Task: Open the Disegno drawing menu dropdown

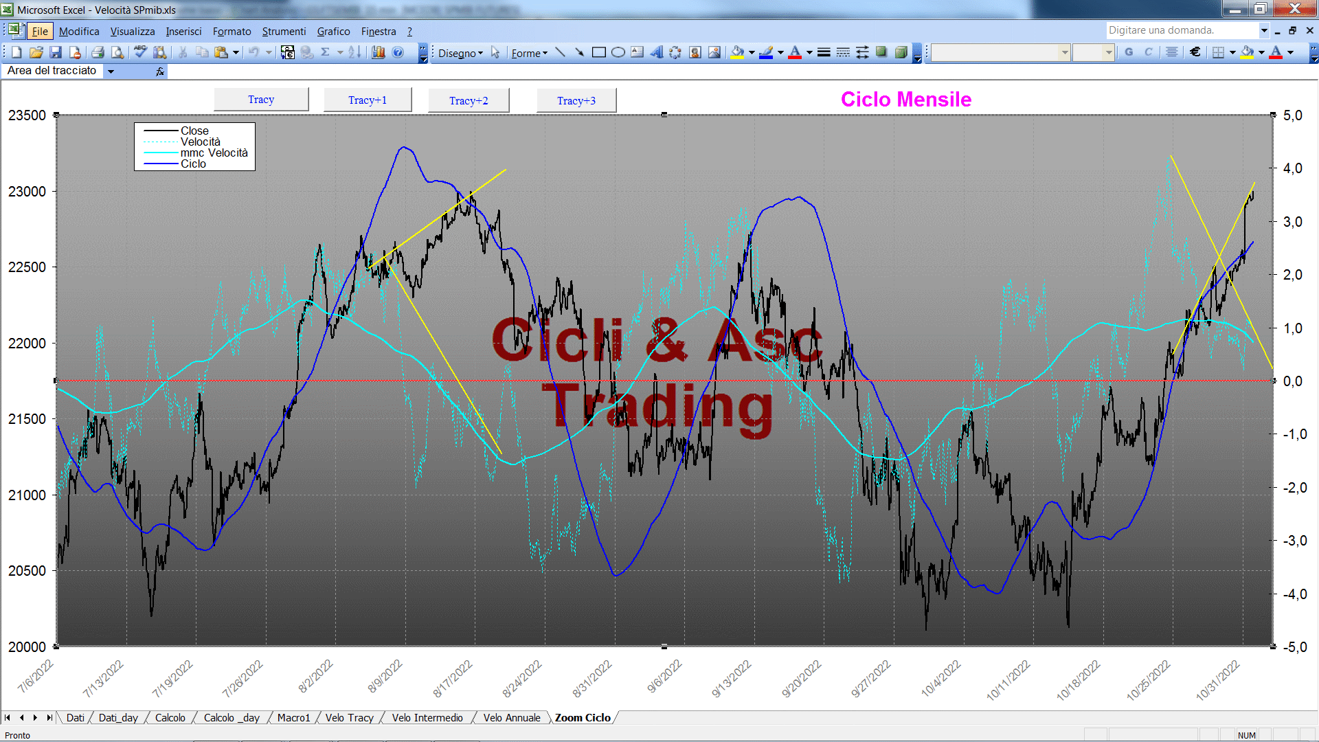Action: (x=460, y=53)
